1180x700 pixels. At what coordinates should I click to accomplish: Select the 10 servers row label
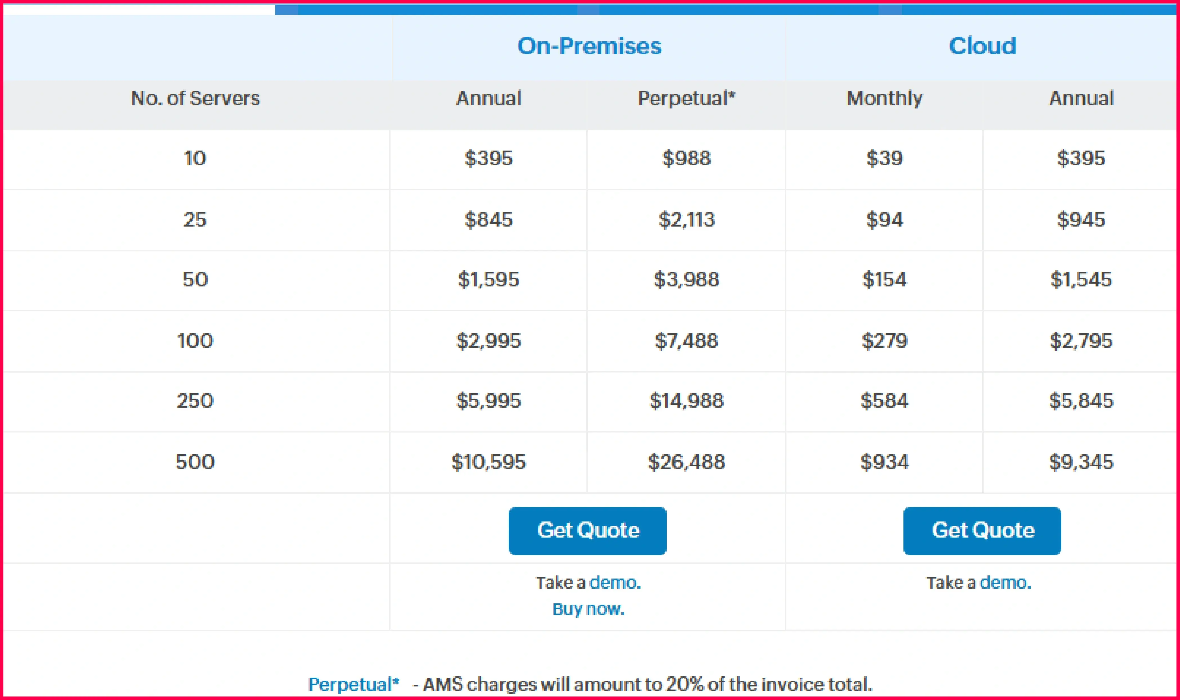tap(195, 158)
